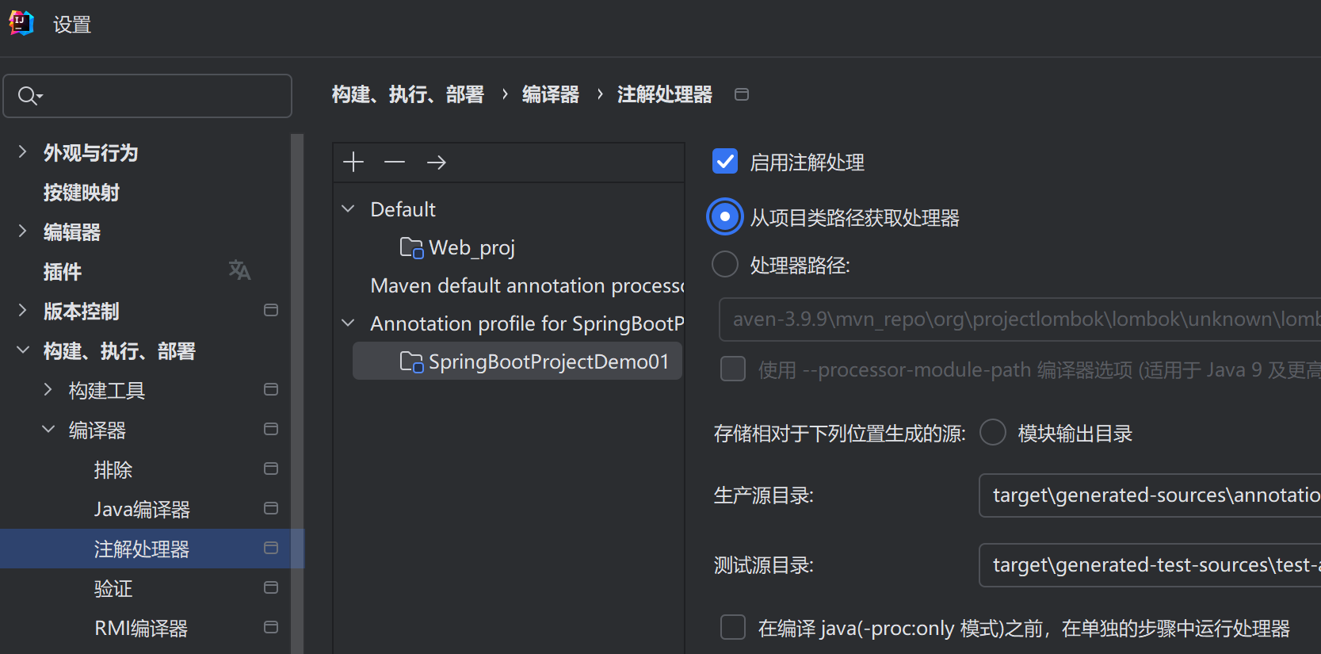Select 从项目类路径获取处理器 radio button
Viewport: 1321px width, 654px height.
coord(725,217)
